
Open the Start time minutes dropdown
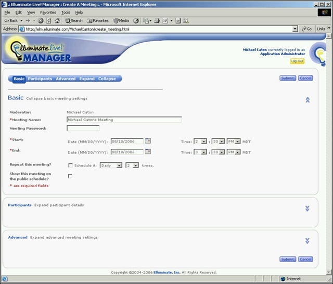pos(218,141)
